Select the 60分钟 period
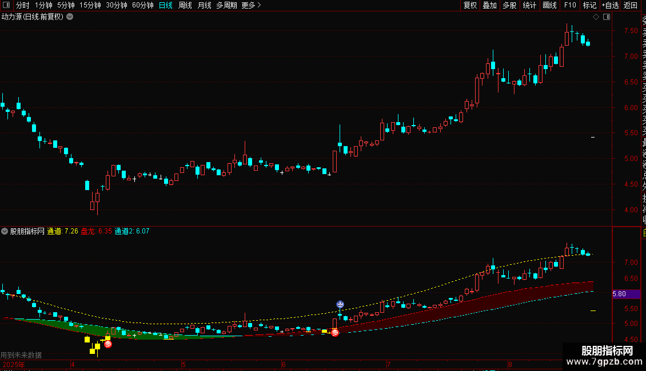This screenshot has height=371, width=646. (x=142, y=5)
